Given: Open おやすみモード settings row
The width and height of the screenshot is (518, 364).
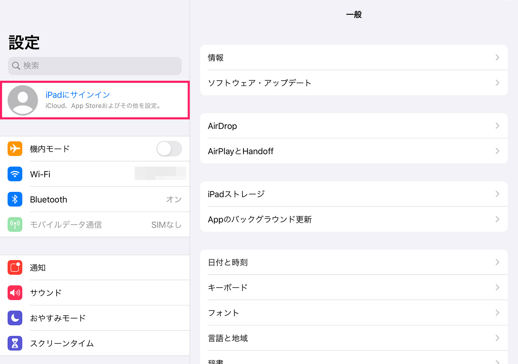Looking at the screenshot, I should tap(95, 318).
